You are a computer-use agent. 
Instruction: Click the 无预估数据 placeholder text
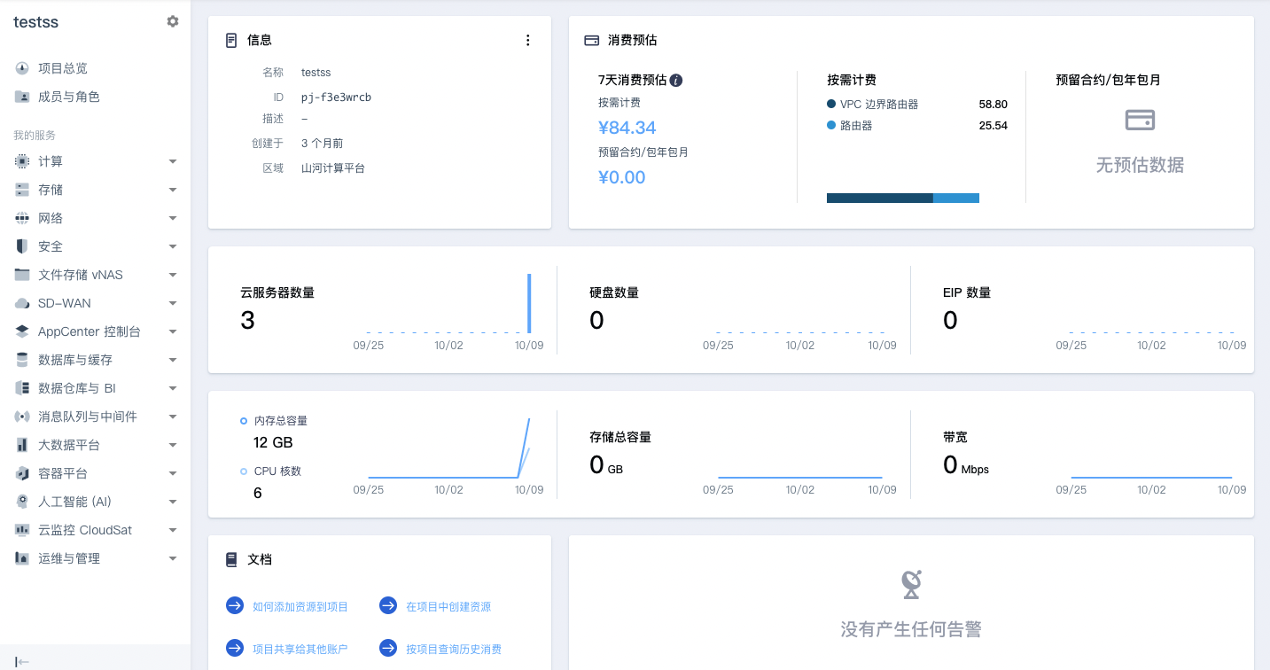[x=1140, y=165]
